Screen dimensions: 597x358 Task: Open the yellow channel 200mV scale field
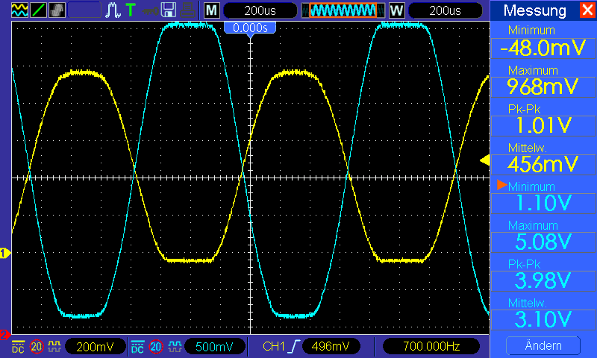point(94,346)
